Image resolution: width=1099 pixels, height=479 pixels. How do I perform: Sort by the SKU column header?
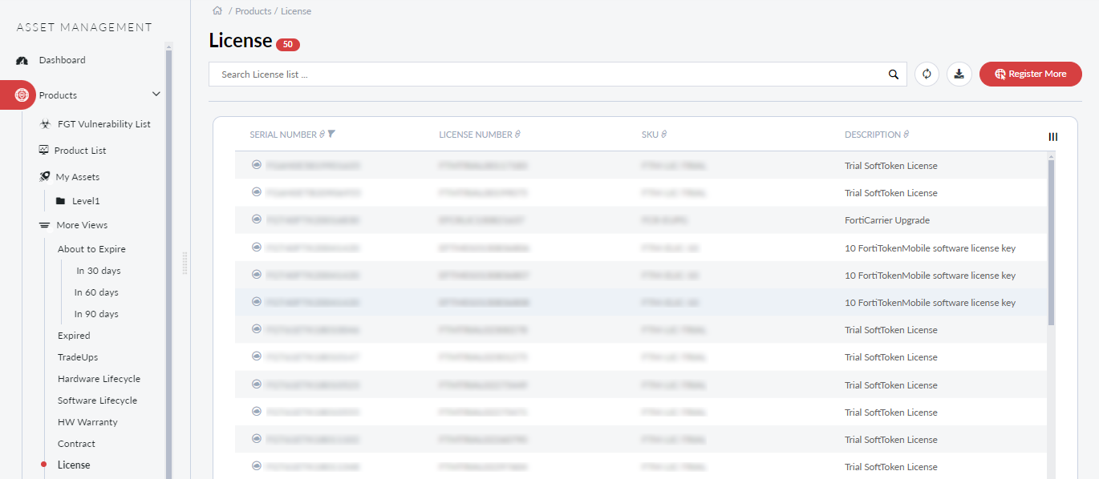point(650,135)
